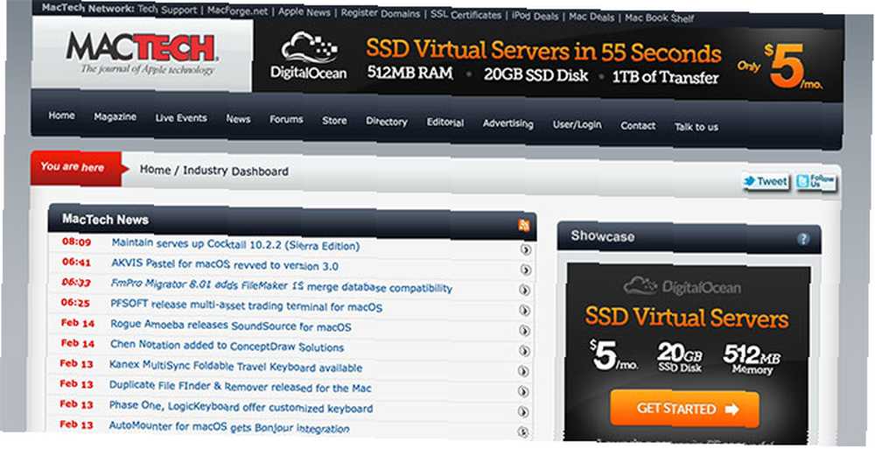The image size is (875, 449).
Task: Click the MacTech logo
Action: (x=143, y=53)
